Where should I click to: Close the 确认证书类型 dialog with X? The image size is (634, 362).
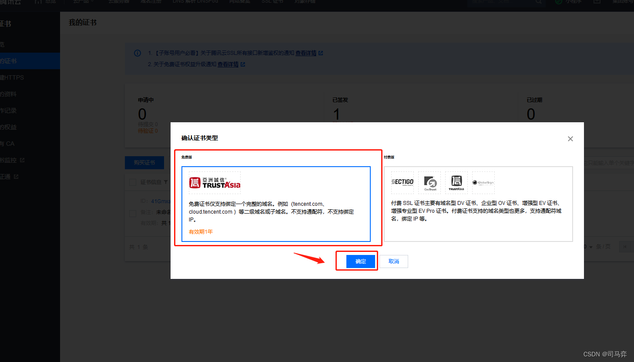570,139
